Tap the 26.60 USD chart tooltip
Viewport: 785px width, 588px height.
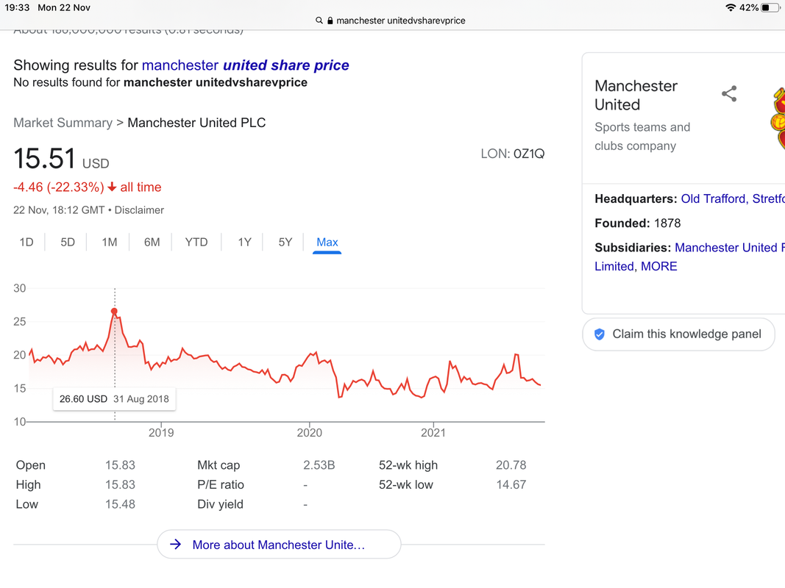[114, 399]
